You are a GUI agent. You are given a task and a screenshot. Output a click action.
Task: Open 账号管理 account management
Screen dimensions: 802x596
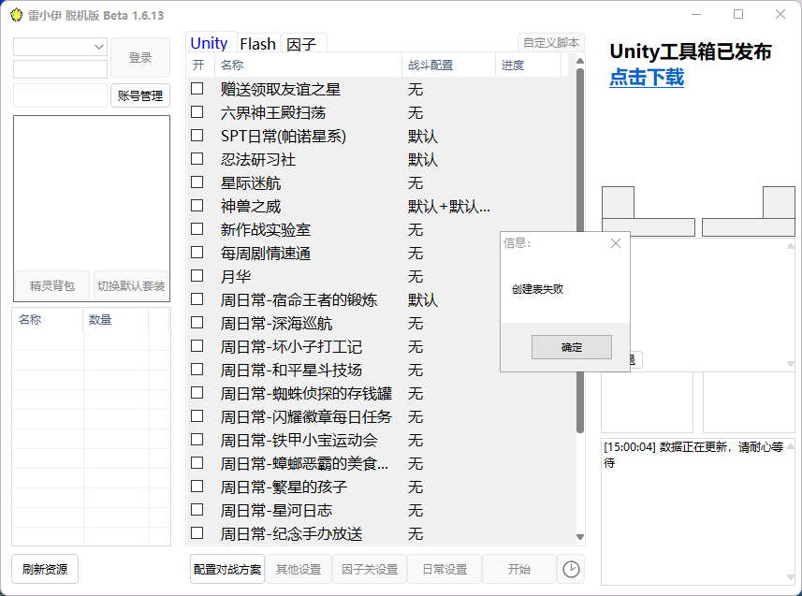(139, 94)
